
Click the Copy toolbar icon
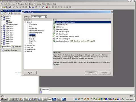tap(23, 7)
